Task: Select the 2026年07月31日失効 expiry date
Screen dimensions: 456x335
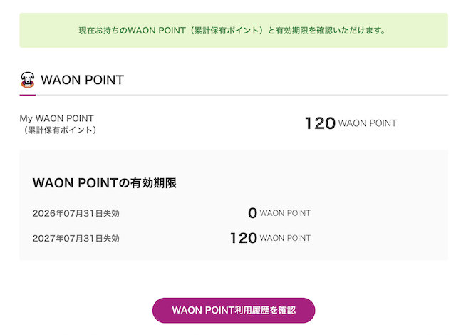Action: [x=76, y=213]
